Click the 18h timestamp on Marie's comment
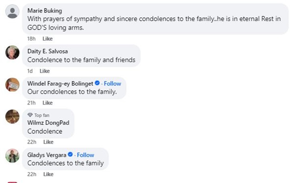302x183 pixels. [x=31, y=39]
